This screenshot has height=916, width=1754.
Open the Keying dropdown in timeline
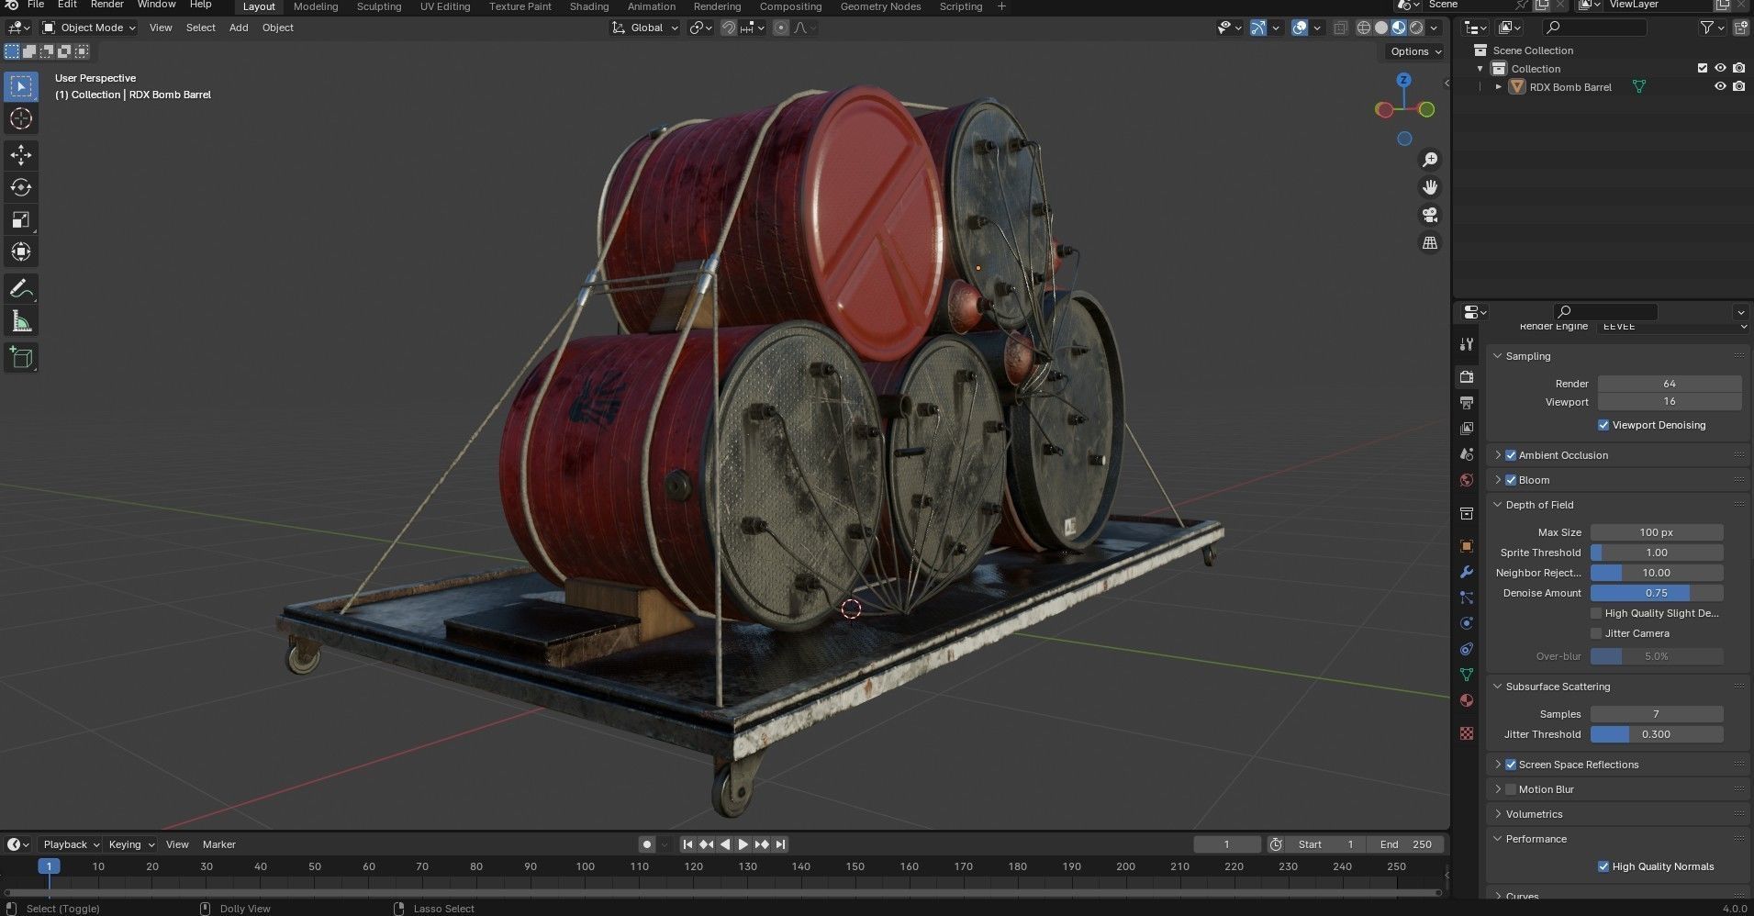[x=131, y=844]
